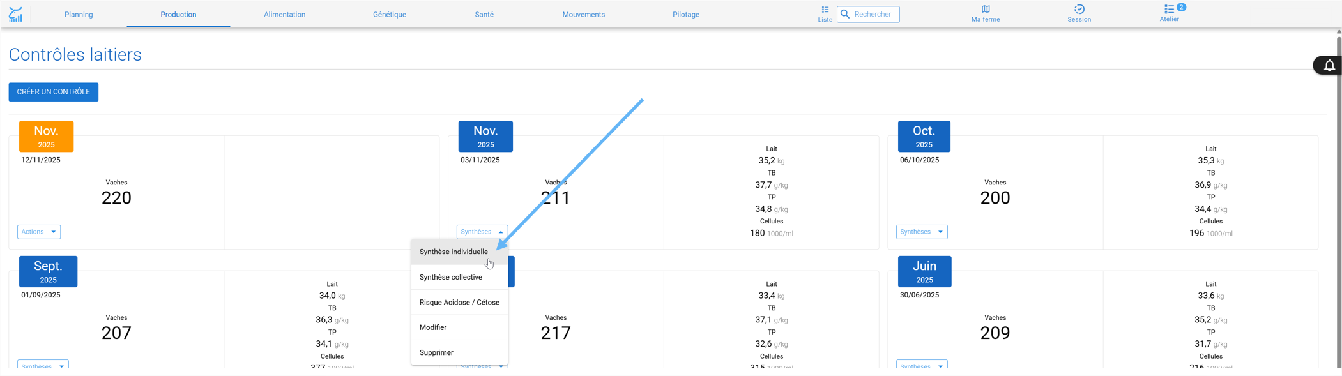
Task: Expand Synthèses dropdown for 06/10/2025 control
Action: pos(922,232)
